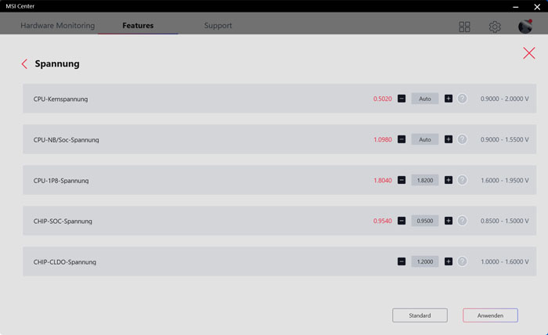This screenshot has height=335, width=548.
Task: Switch to Support tab
Action: 218,26
